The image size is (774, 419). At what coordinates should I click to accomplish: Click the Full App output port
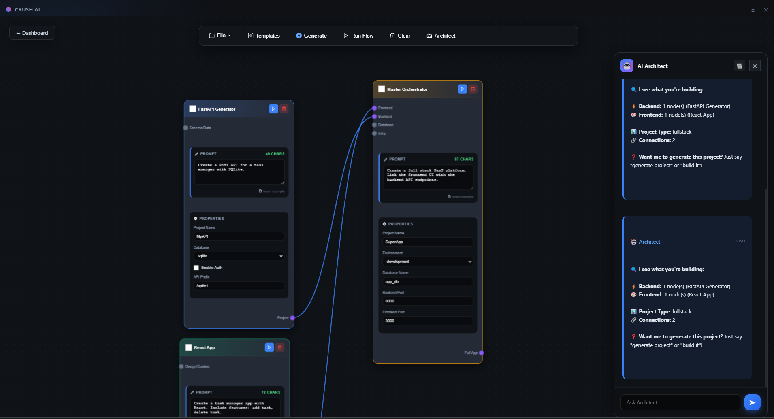(x=481, y=353)
